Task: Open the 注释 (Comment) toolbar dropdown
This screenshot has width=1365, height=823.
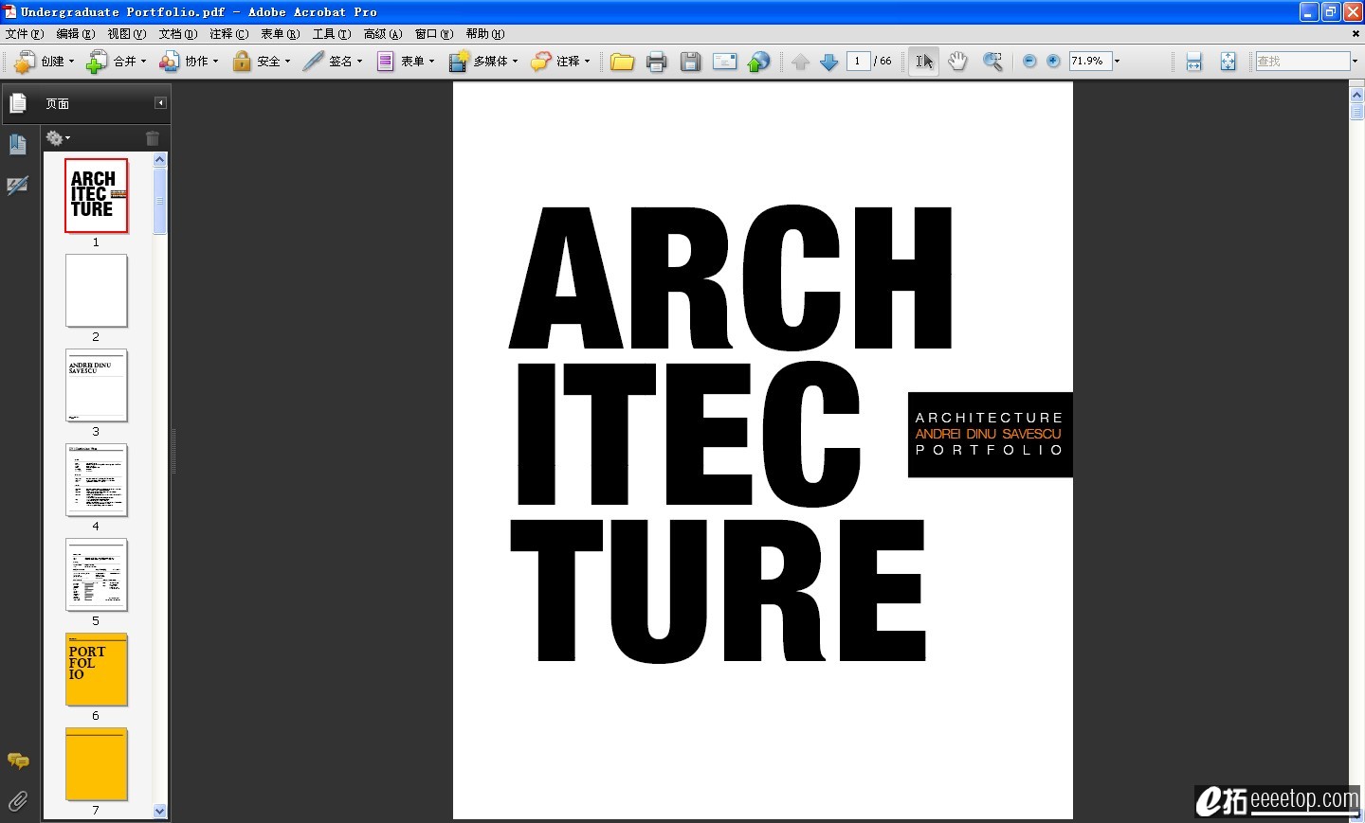Action: (x=560, y=62)
